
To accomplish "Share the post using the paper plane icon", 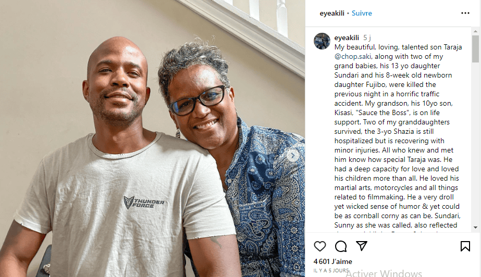I will (x=362, y=246).
